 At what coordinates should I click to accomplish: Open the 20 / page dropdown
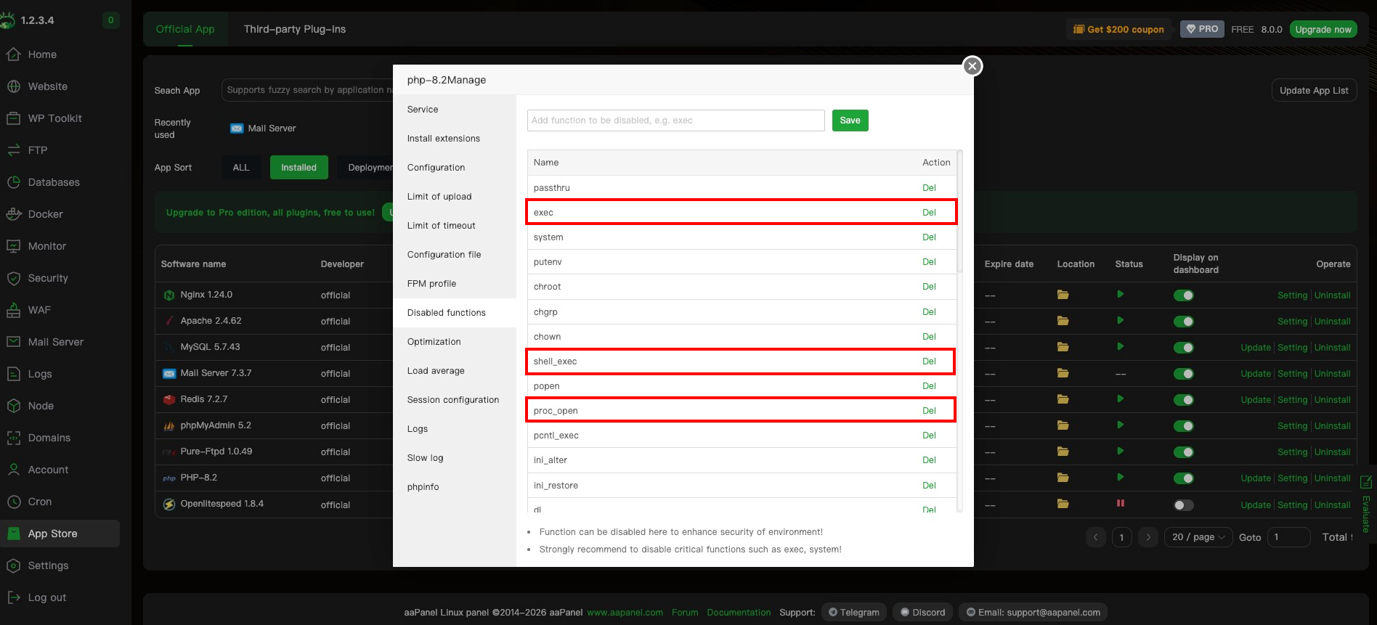pos(1198,537)
